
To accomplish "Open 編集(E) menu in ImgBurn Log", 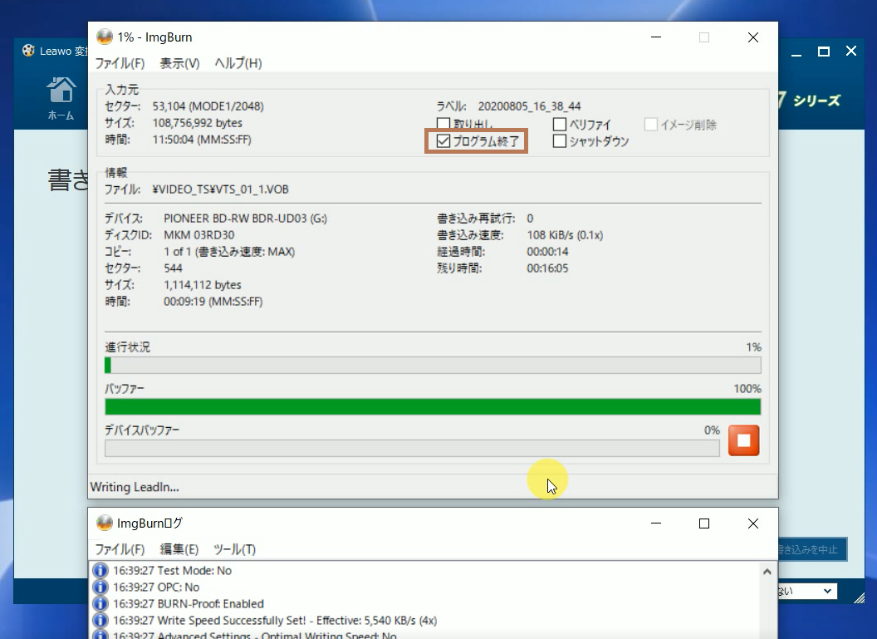I will [179, 549].
